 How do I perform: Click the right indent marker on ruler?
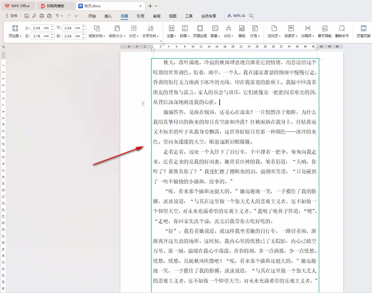[x=317, y=48]
